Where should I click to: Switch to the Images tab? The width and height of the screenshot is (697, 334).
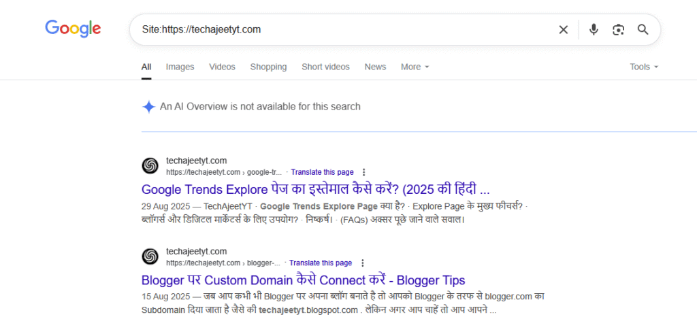(x=180, y=67)
